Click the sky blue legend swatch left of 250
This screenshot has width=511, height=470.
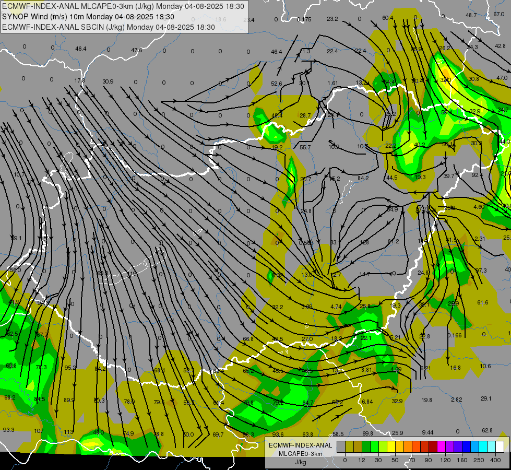(x=475, y=447)
